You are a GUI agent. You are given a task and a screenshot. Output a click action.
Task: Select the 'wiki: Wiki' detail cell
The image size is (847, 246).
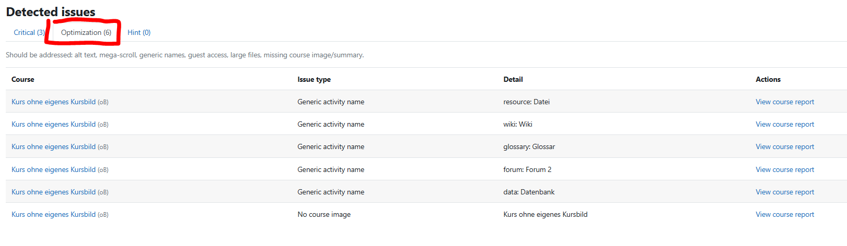tap(518, 124)
